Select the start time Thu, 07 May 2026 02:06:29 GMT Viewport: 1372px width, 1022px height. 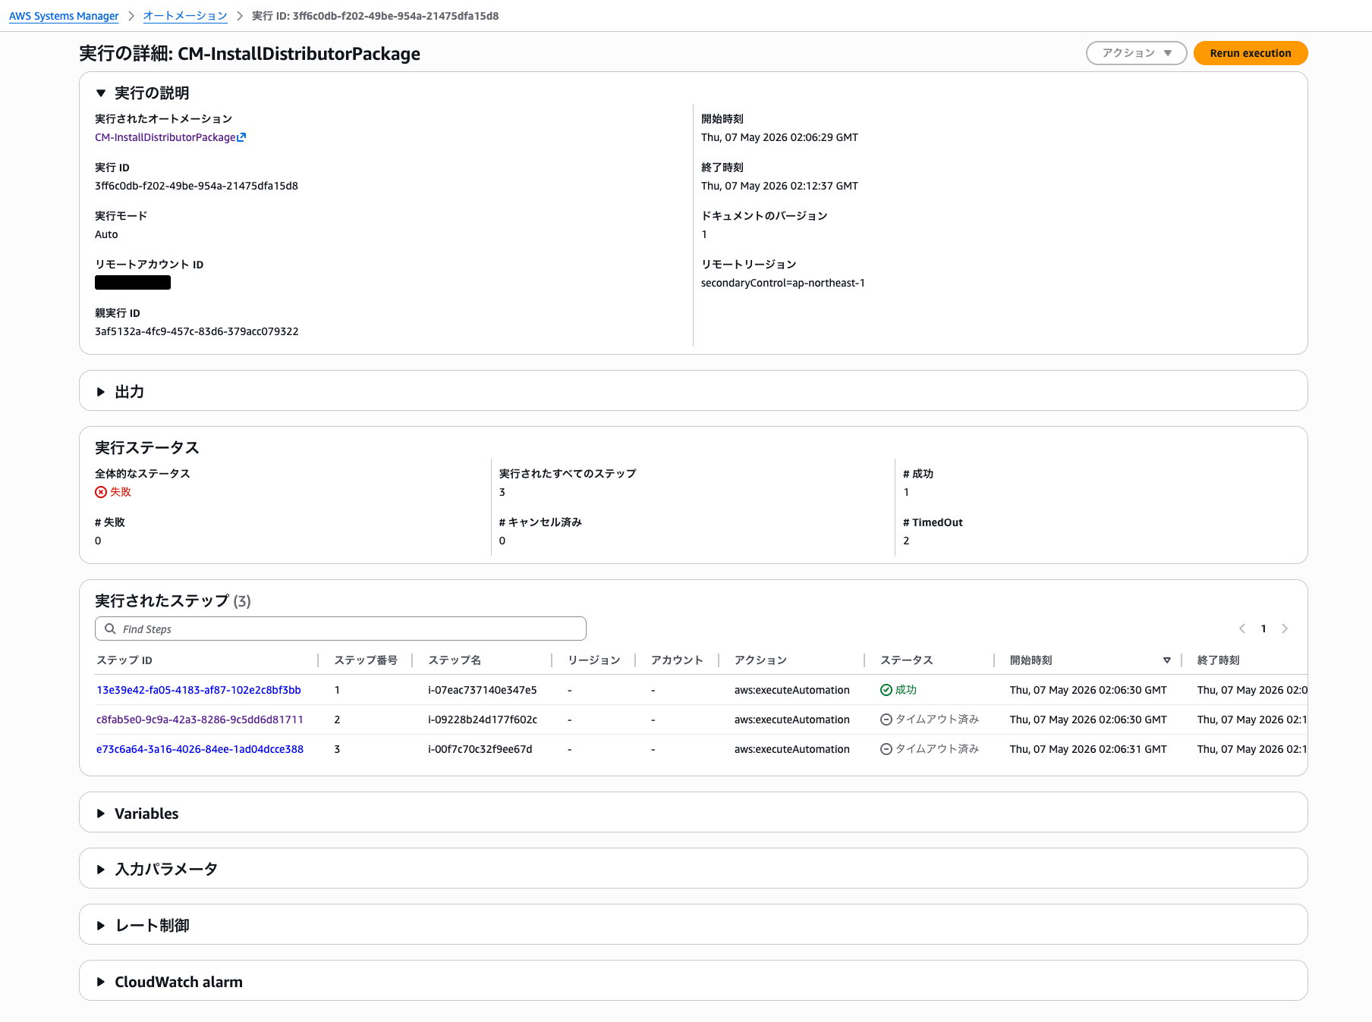pyautogui.click(x=779, y=137)
